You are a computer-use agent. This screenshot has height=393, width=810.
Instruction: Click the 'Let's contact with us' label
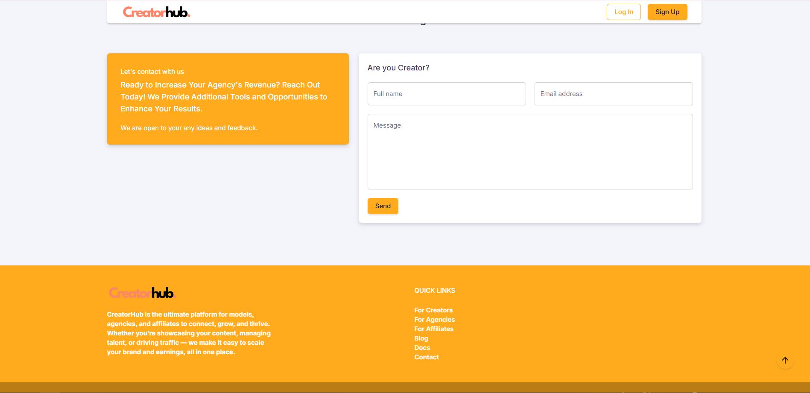(x=152, y=72)
